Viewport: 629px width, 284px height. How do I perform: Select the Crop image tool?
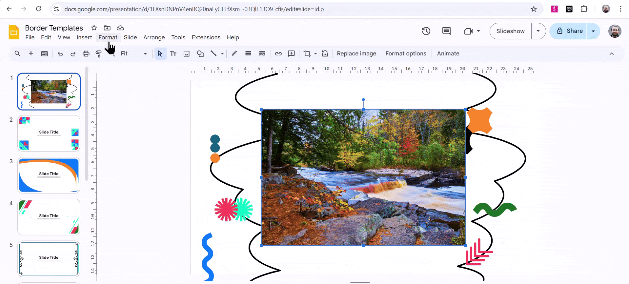[307, 54]
